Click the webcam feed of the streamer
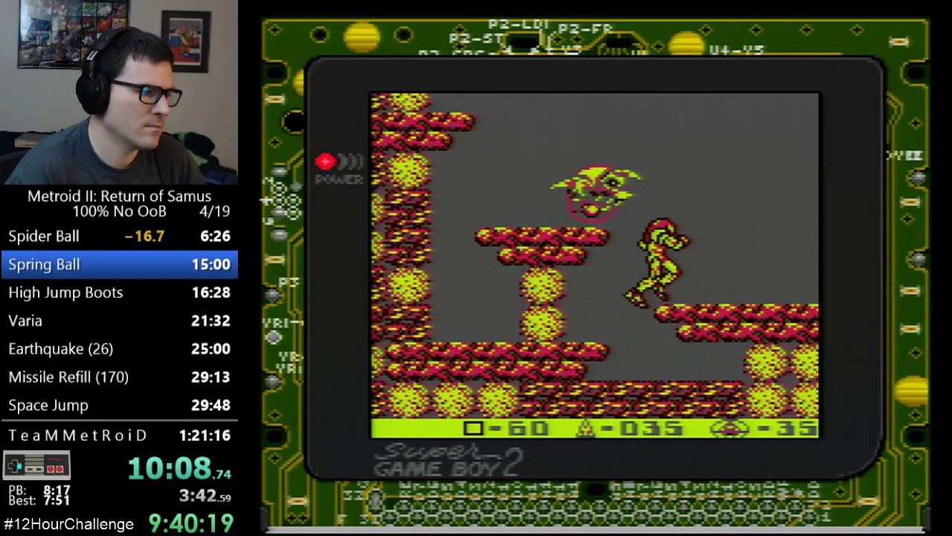Image resolution: width=952 pixels, height=536 pixels. (x=119, y=92)
